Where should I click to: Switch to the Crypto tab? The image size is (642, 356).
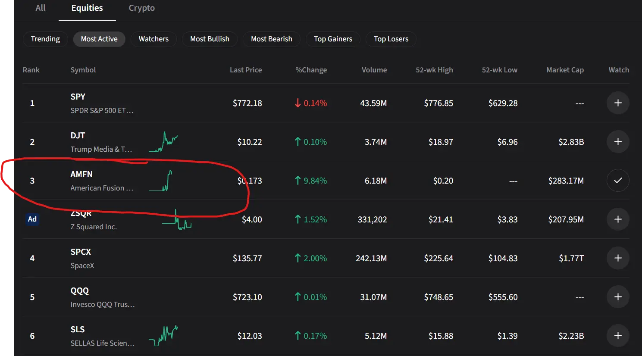click(x=142, y=8)
